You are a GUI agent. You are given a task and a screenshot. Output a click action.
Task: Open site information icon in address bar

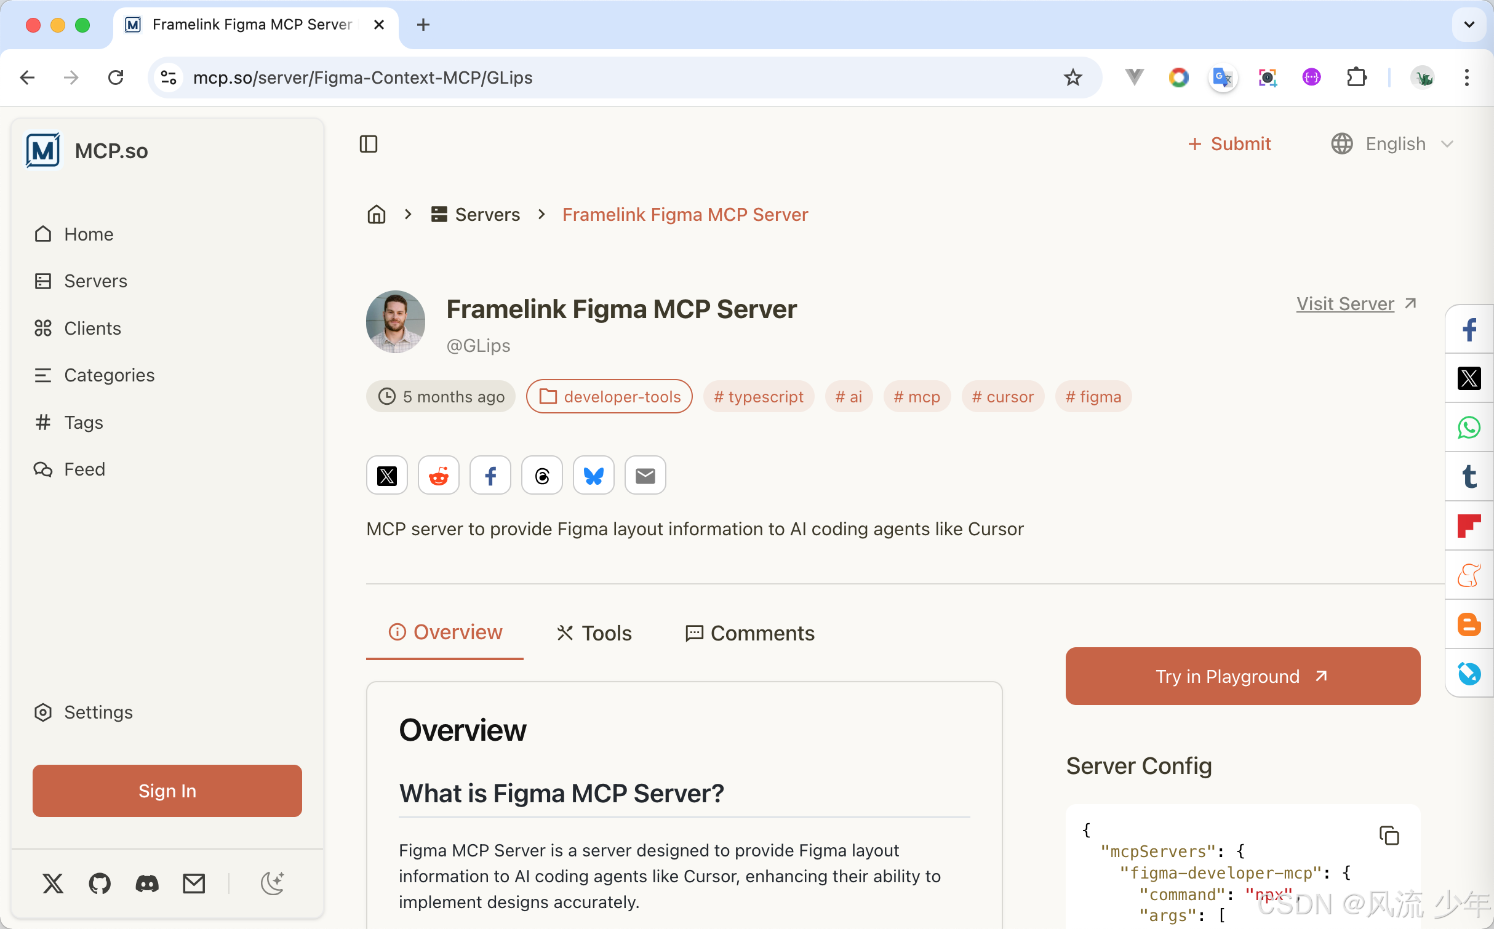click(169, 78)
